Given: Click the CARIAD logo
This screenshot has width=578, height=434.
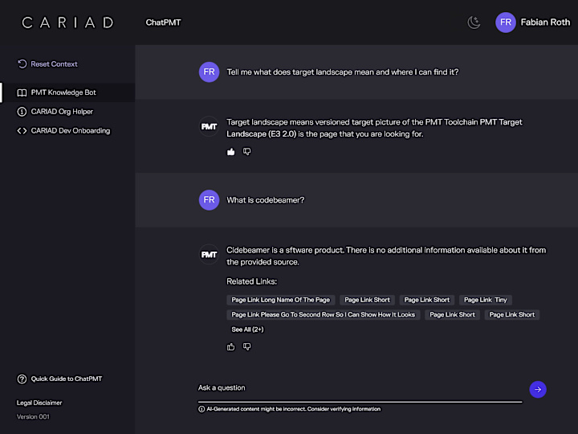Looking at the screenshot, I should tap(67, 23).
